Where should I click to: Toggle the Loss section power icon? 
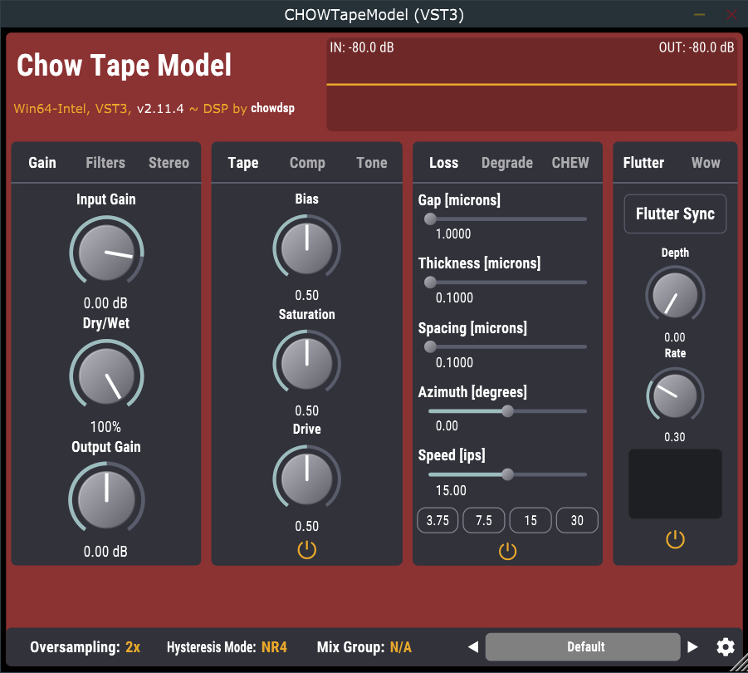(507, 552)
